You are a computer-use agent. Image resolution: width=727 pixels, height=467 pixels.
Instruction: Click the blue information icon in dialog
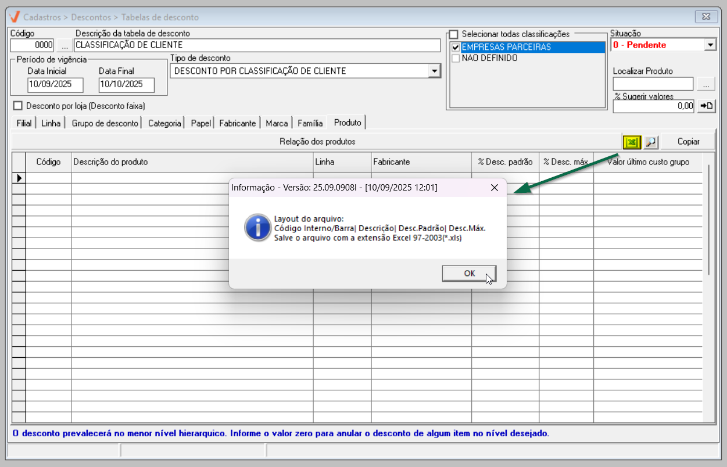coord(257,227)
